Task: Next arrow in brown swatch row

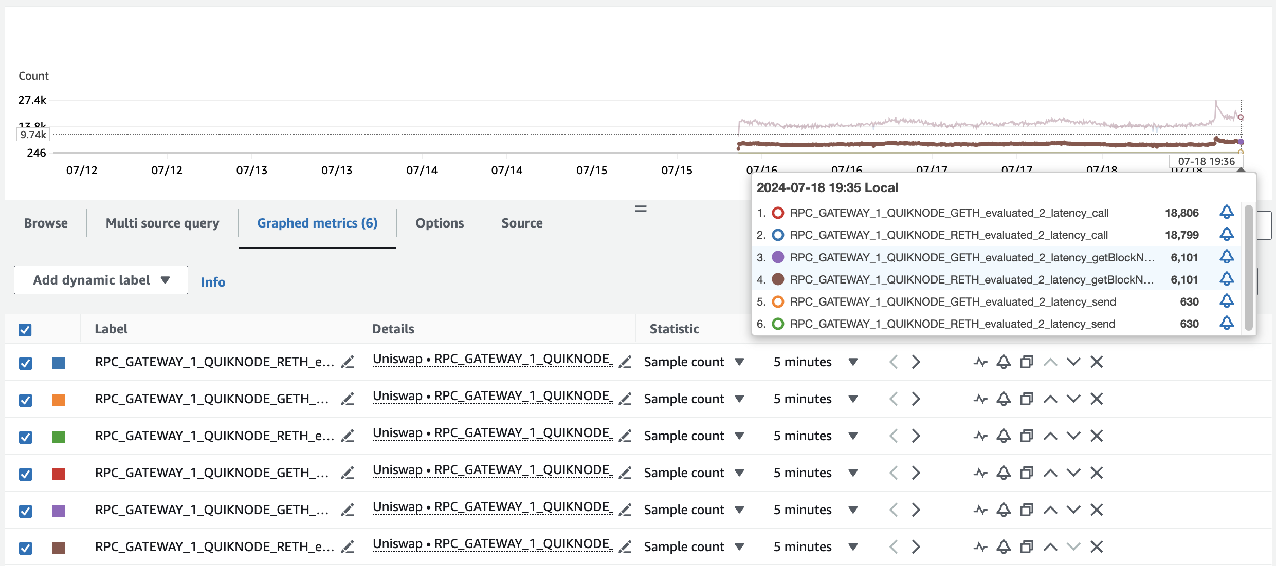Action: tap(916, 547)
